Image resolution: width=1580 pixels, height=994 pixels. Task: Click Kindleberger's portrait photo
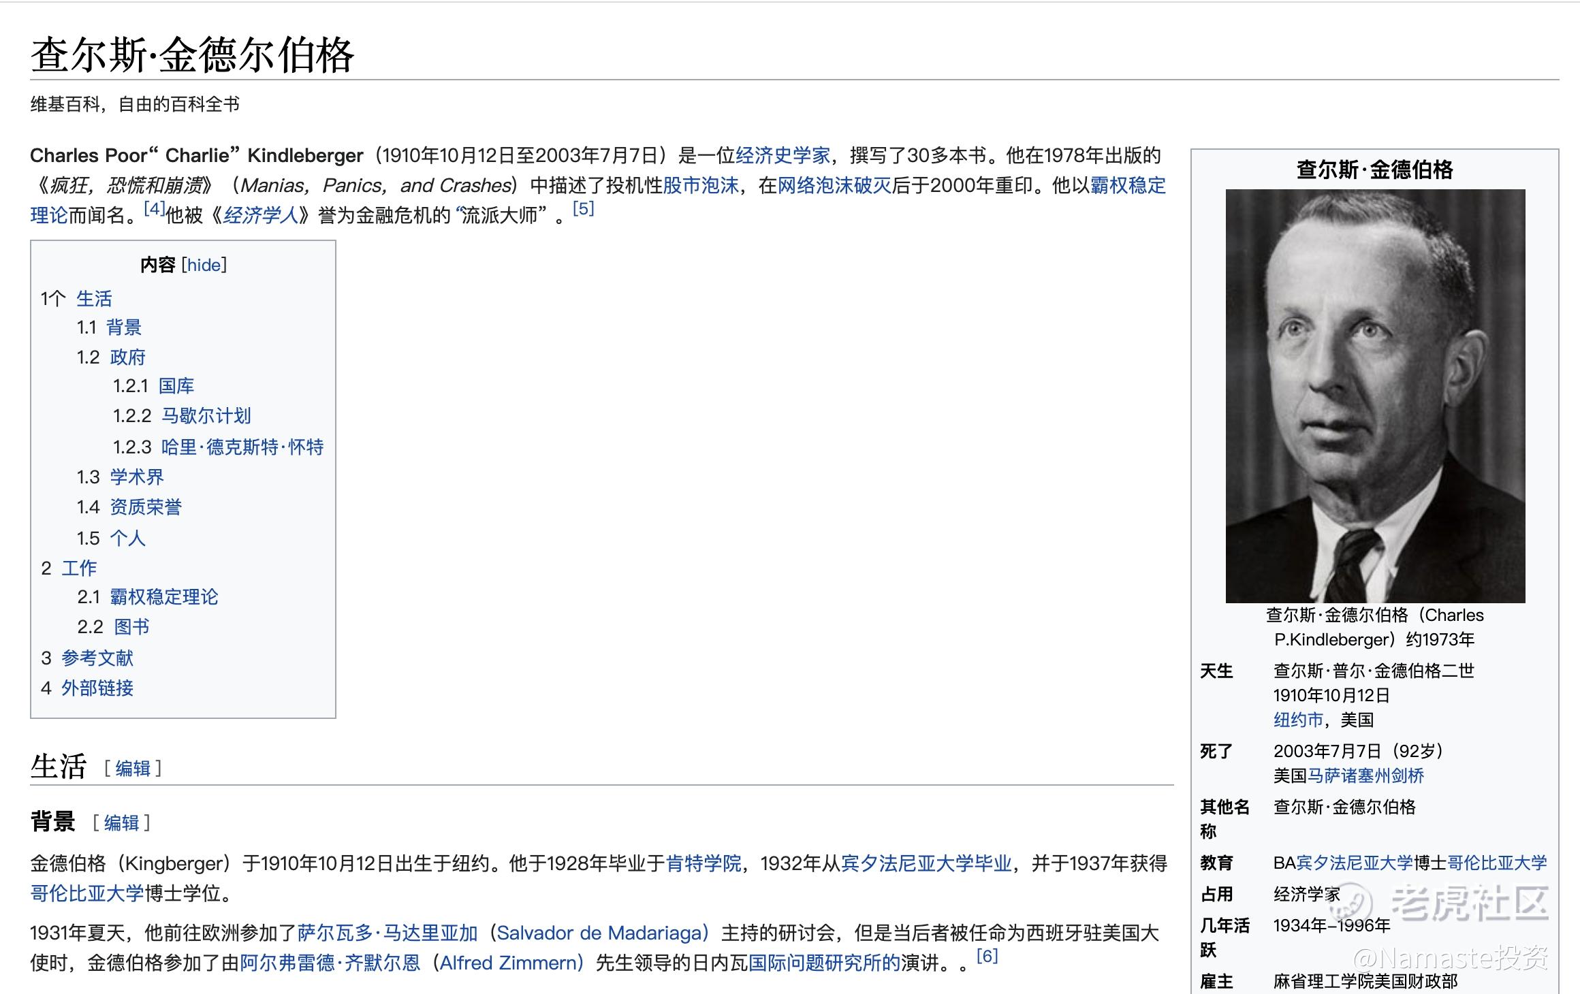pyautogui.click(x=1374, y=396)
